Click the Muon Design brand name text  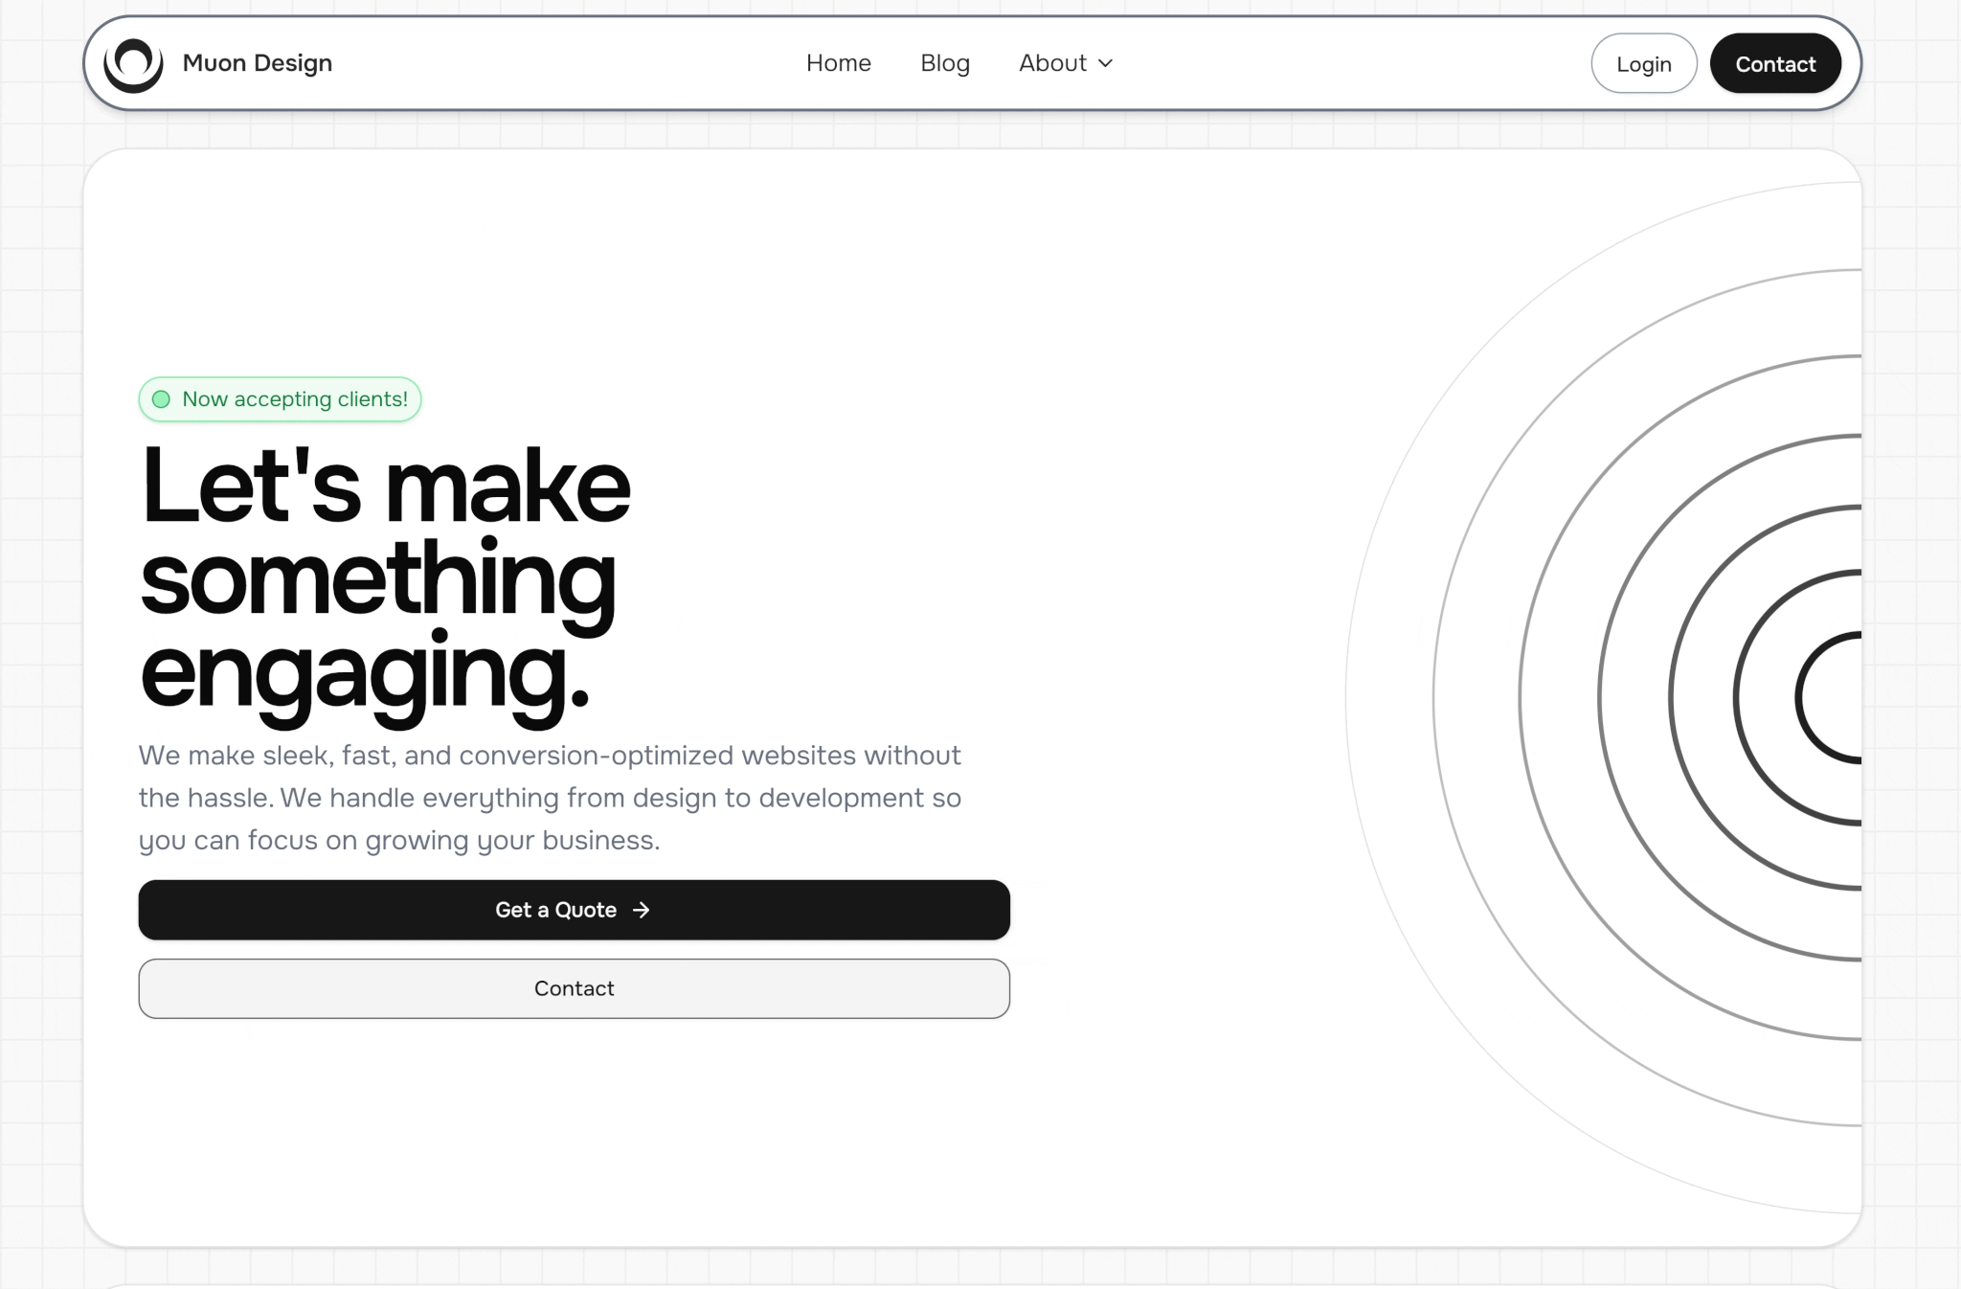(x=257, y=63)
